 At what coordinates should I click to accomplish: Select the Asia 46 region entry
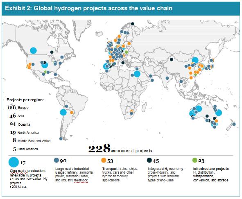(x=17, y=116)
